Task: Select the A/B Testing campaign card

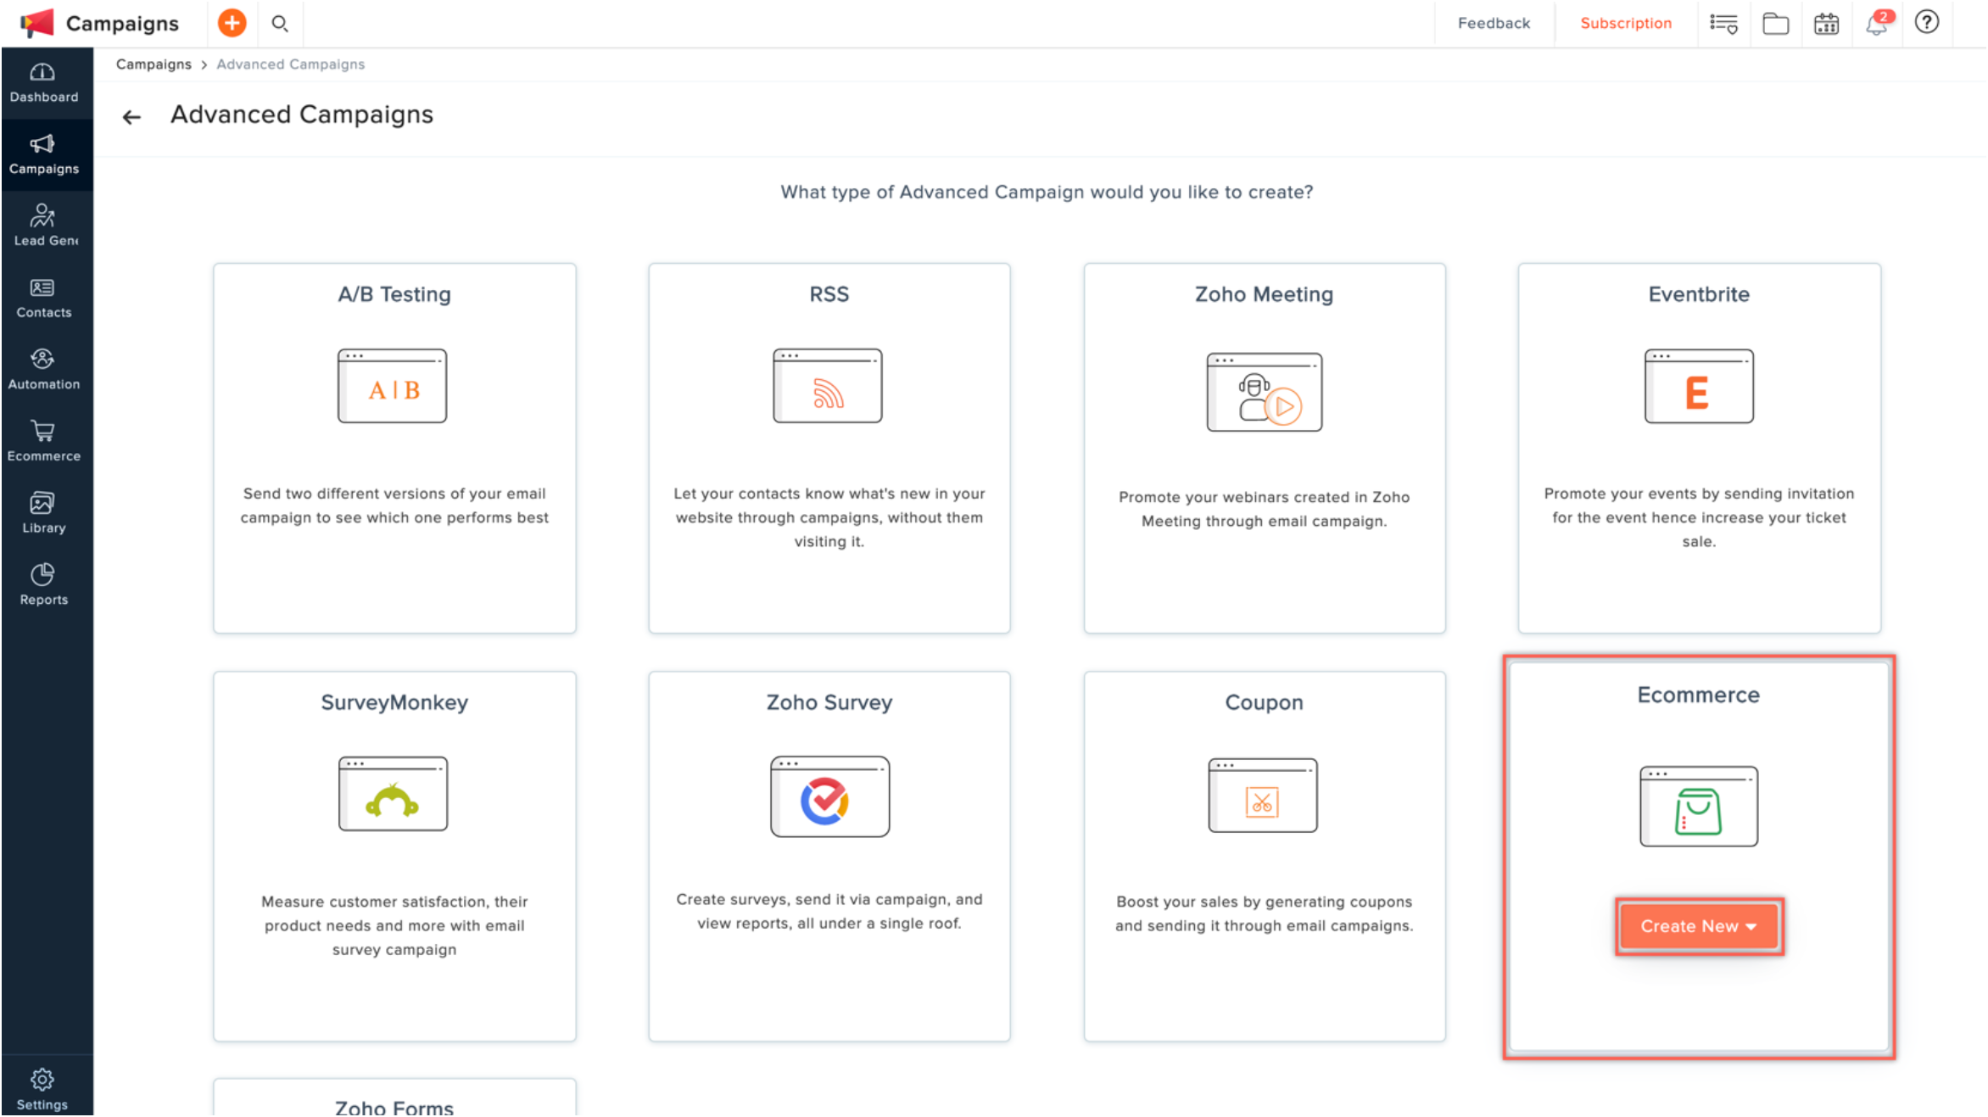Action: point(394,448)
